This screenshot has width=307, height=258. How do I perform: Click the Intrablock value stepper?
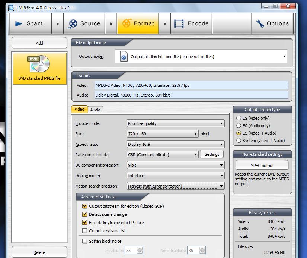tap(140, 250)
